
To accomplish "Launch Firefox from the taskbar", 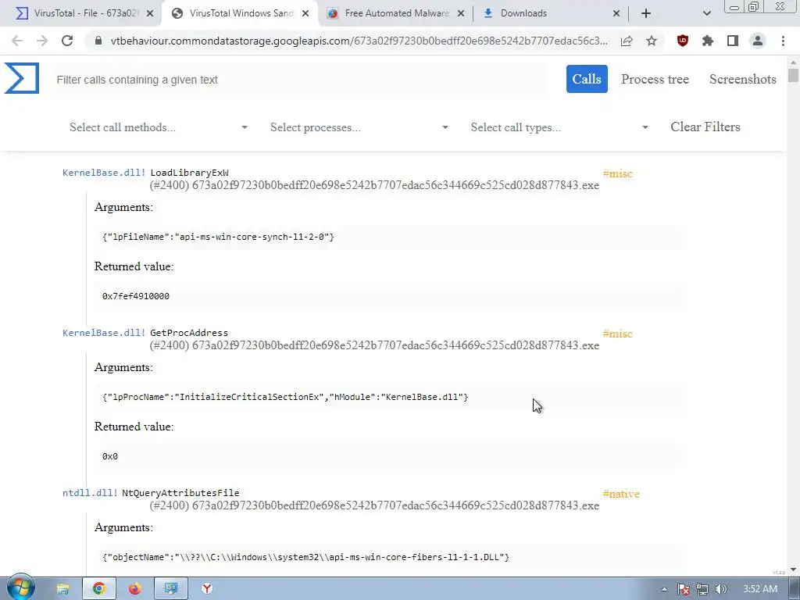I will (x=134, y=589).
